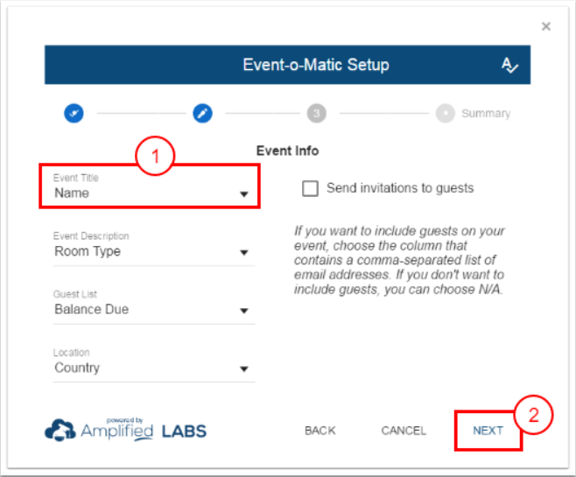Click the language icon in the blue header
576x477 pixels.
click(509, 66)
